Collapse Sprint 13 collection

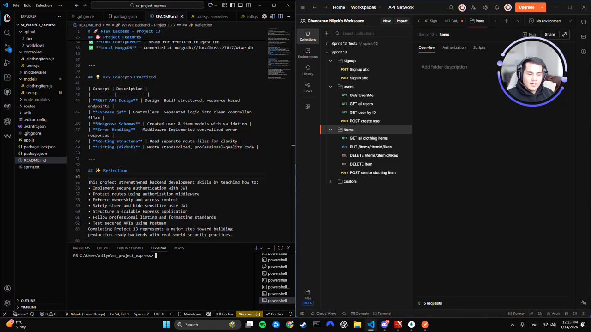(326, 52)
